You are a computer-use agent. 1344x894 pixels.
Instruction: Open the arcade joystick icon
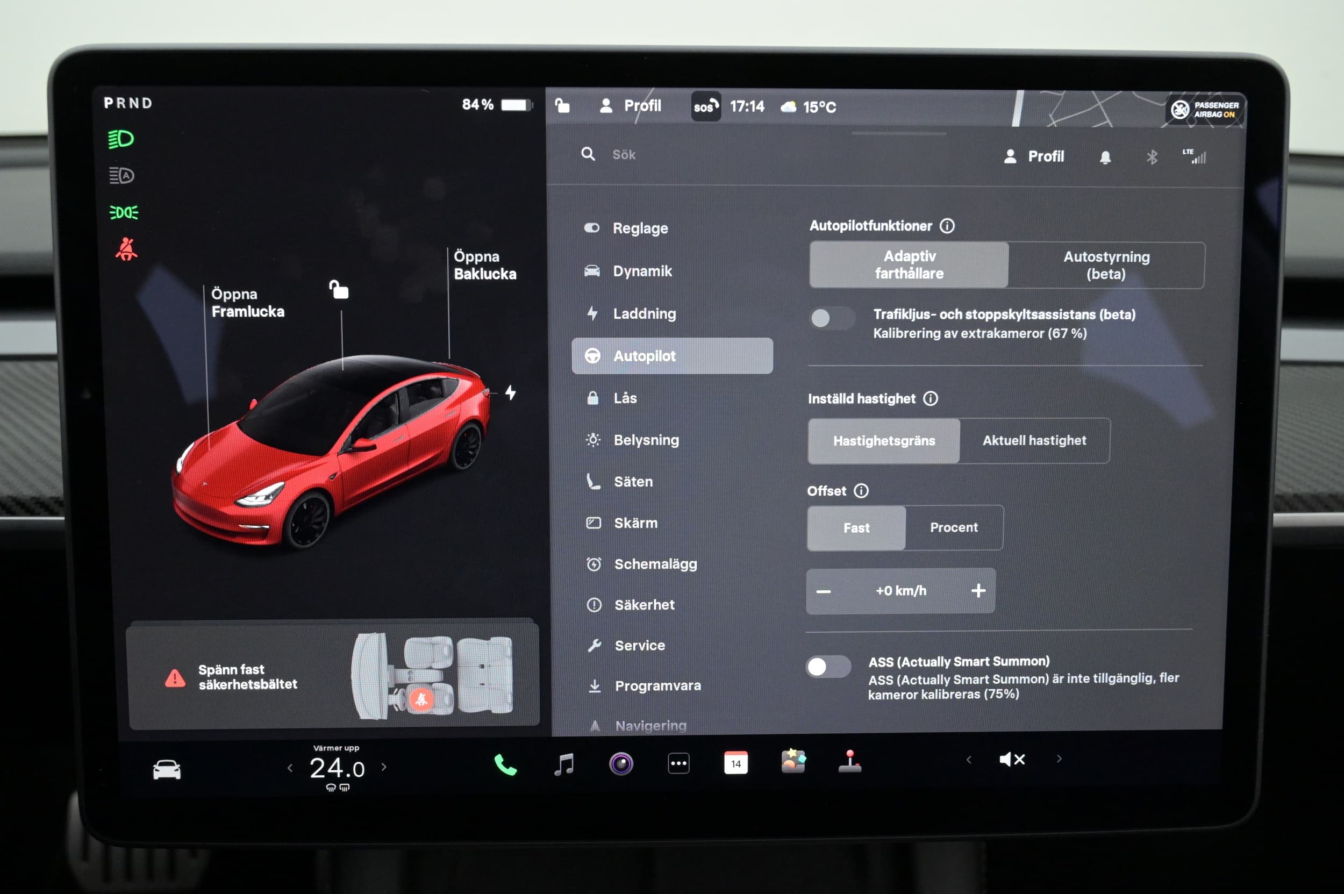coord(849,762)
